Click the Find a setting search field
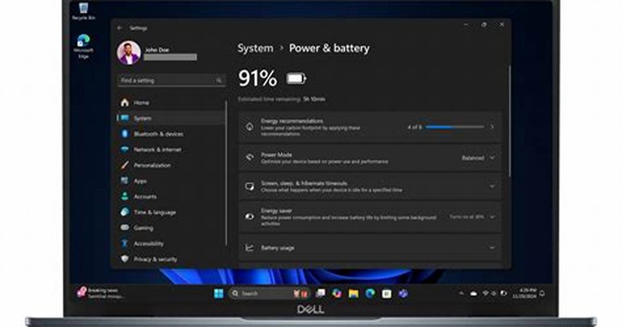 [172, 80]
